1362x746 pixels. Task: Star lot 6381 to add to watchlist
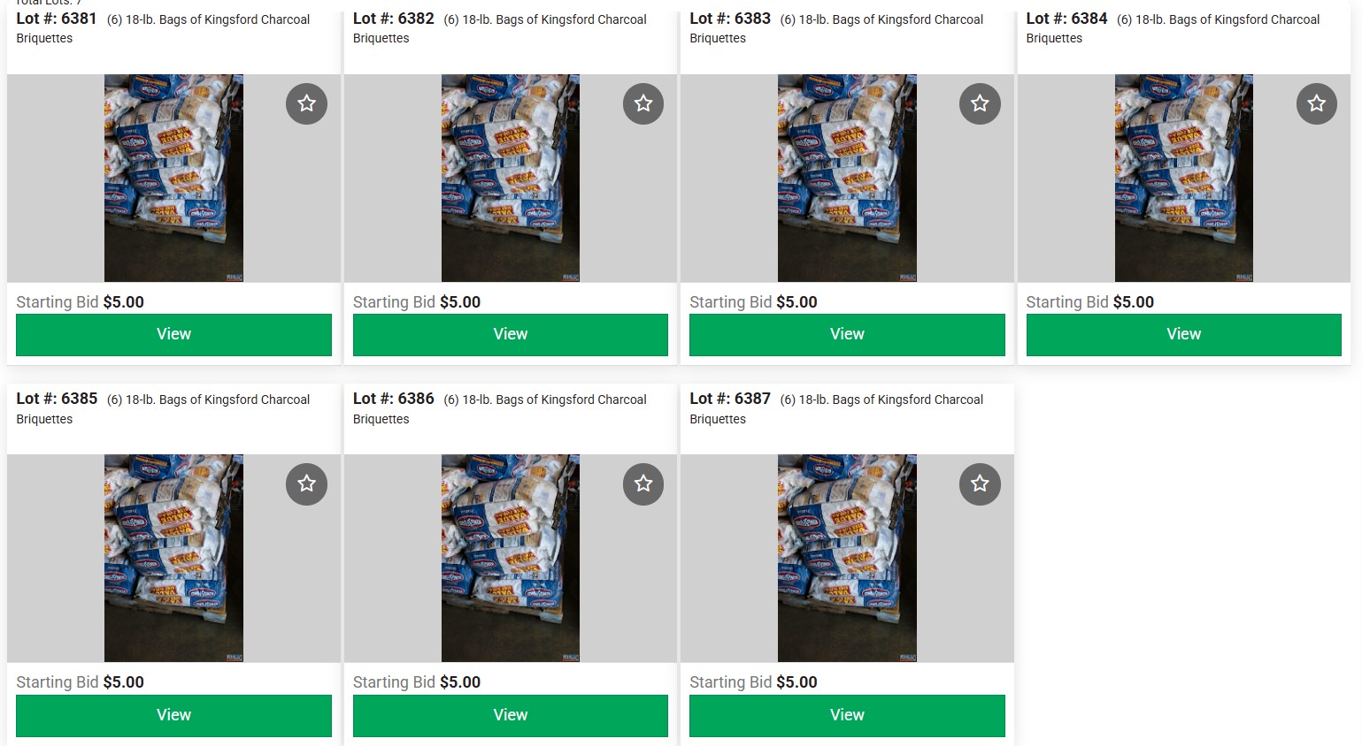pyautogui.click(x=306, y=103)
